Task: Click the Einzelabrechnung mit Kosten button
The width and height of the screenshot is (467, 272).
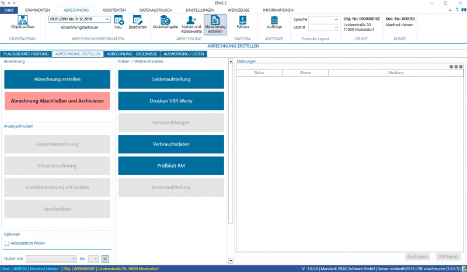Action: coord(57,187)
